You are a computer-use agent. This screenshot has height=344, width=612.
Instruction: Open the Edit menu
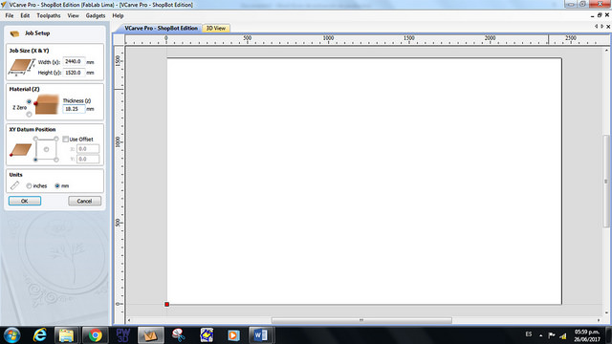[25, 15]
